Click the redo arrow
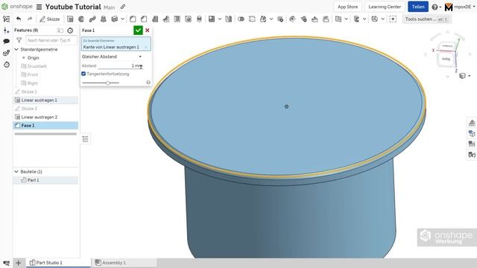Screen dimensions: 477x268 [30, 19]
